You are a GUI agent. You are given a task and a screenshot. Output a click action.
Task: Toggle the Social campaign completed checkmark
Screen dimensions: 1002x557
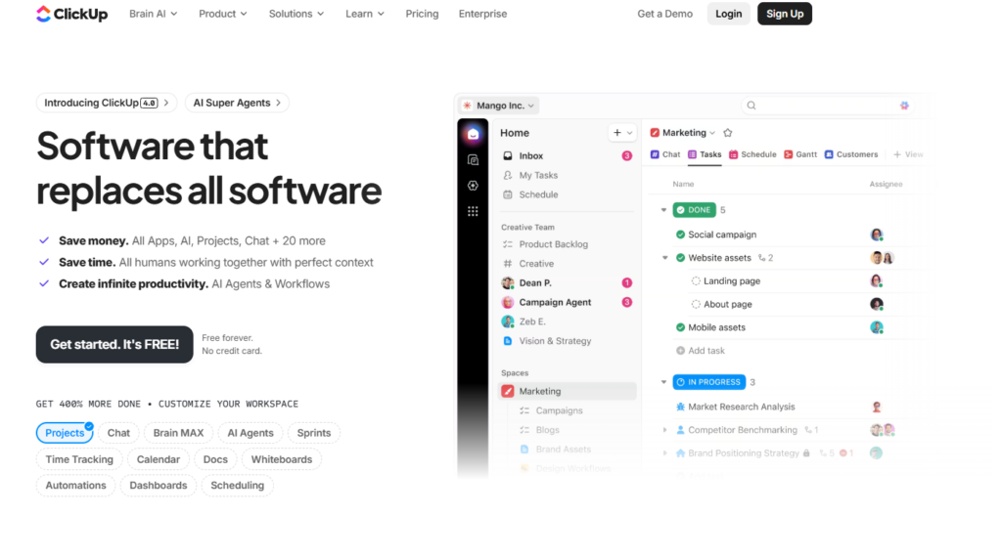pyautogui.click(x=681, y=235)
